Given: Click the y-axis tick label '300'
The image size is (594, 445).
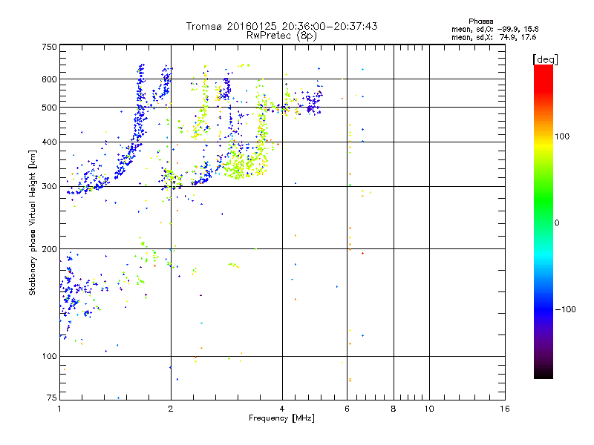Looking at the screenshot, I should 49,186.
